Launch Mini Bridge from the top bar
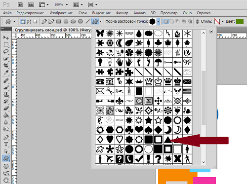 31,4
